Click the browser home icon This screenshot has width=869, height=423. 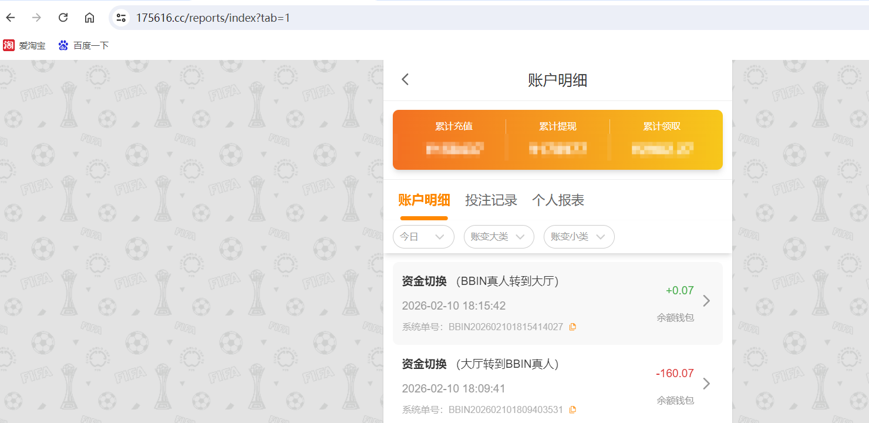pyautogui.click(x=89, y=18)
